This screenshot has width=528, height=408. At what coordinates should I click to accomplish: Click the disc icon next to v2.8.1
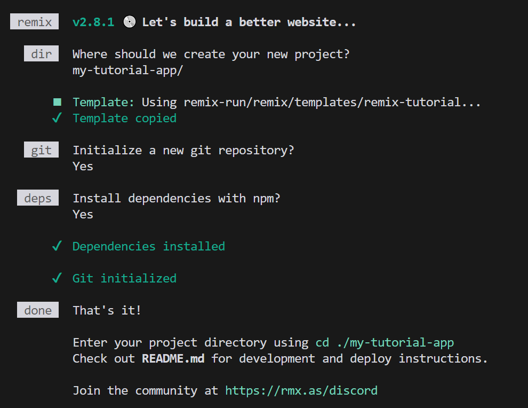point(129,22)
